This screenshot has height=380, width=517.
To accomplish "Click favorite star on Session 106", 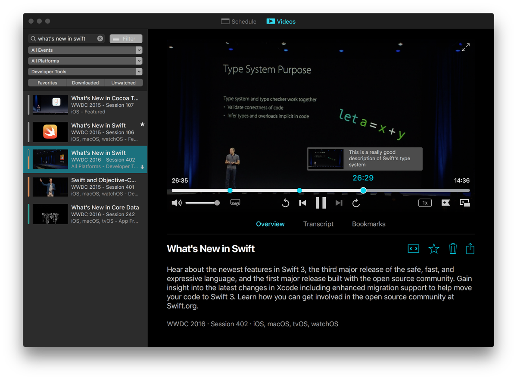I will coord(143,125).
